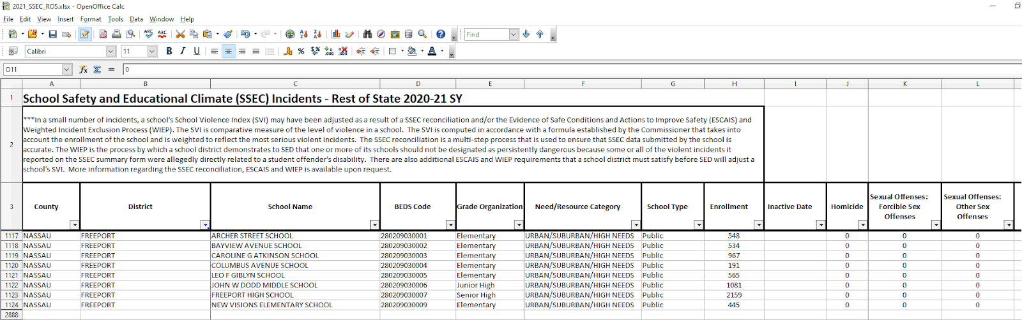Toggle center horizontal alignment
This screenshot has height=320, width=1022.
[228, 51]
